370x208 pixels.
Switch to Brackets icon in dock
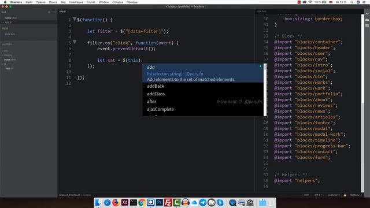coord(150,202)
